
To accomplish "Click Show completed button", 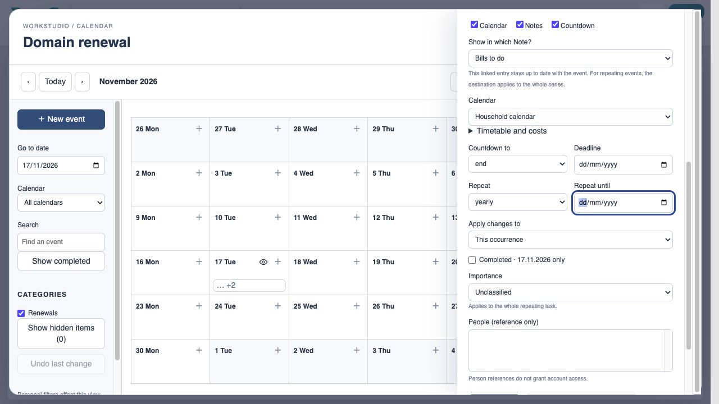I will 61,261.
